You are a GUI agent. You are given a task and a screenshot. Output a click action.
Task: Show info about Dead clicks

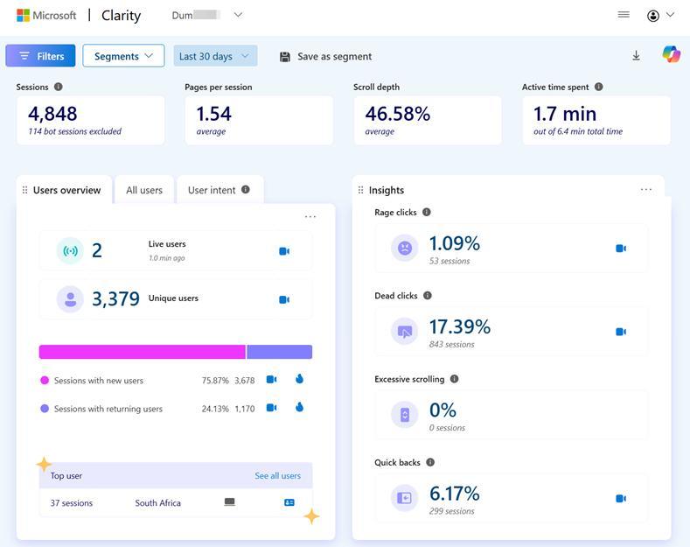pyautogui.click(x=428, y=295)
